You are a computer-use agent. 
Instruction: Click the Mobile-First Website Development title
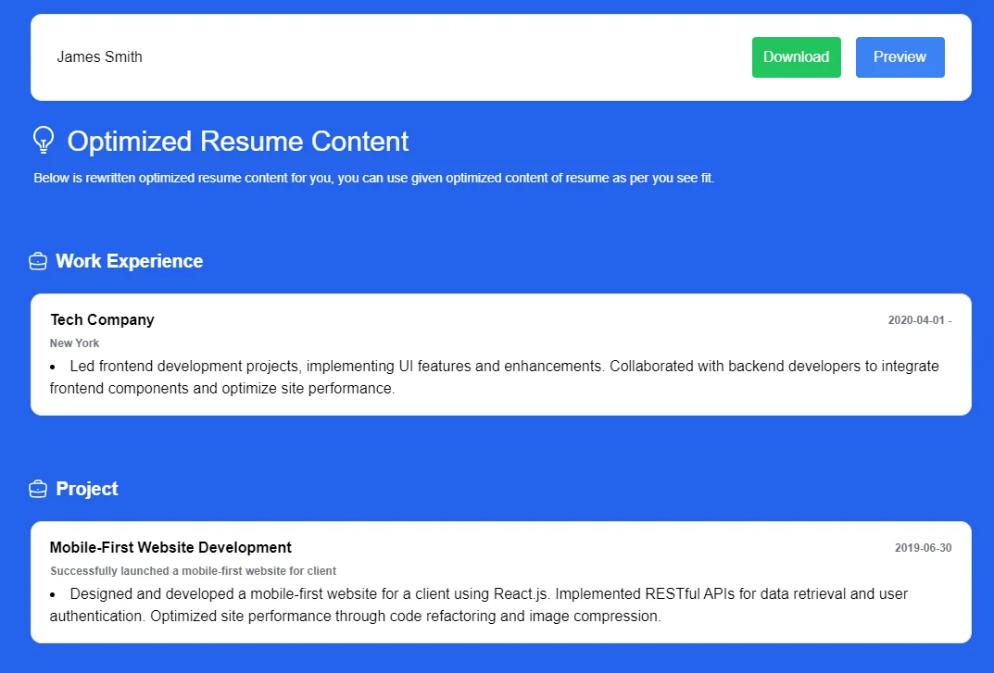(x=170, y=547)
